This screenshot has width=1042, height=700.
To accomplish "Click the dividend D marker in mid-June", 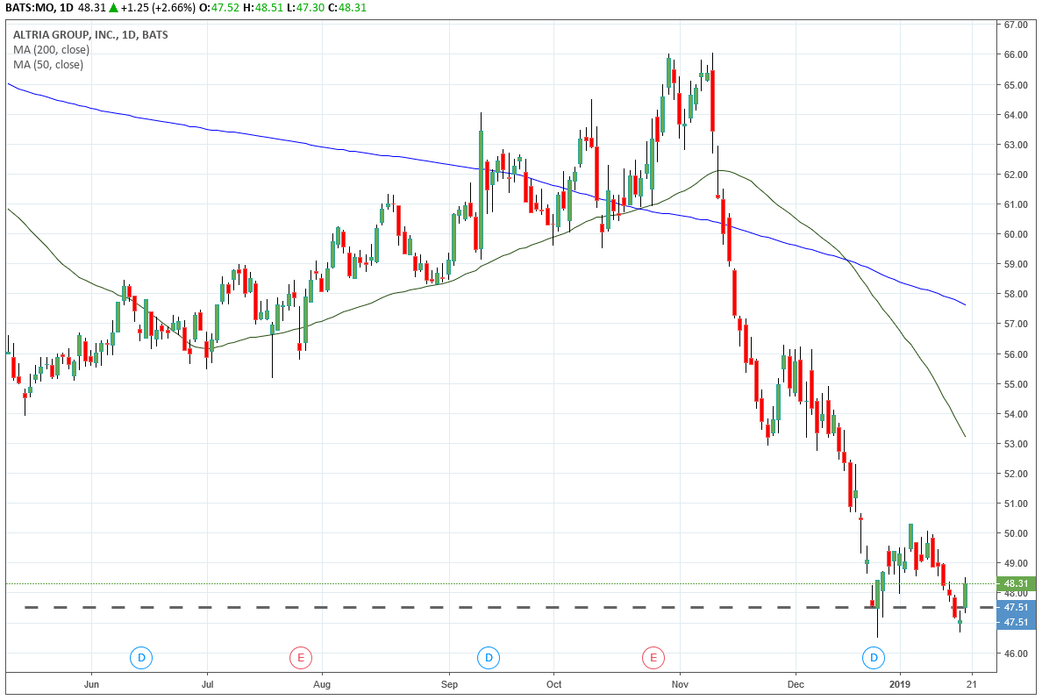I will point(141,658).
